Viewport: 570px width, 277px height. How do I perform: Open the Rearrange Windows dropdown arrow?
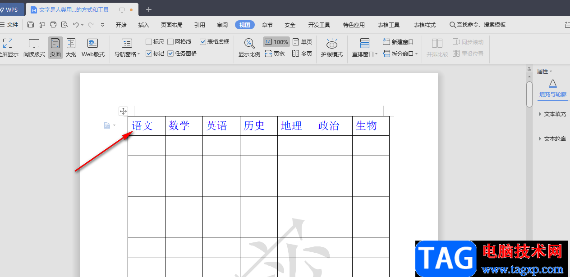(x=377, y=54)
